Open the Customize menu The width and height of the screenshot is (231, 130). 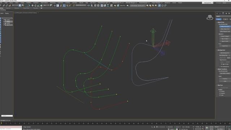pyautogui.click(x=60, y=3)
